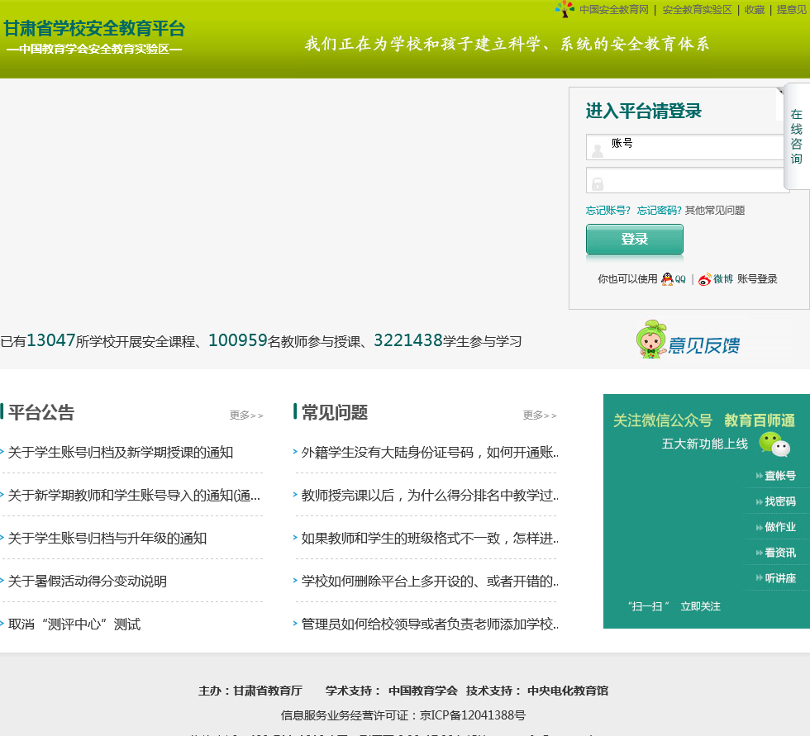This screenshot has height=736, width=810.
Task: Open notice 关于学生账号归档及新学期授课的通知
Action: (121, 453)
